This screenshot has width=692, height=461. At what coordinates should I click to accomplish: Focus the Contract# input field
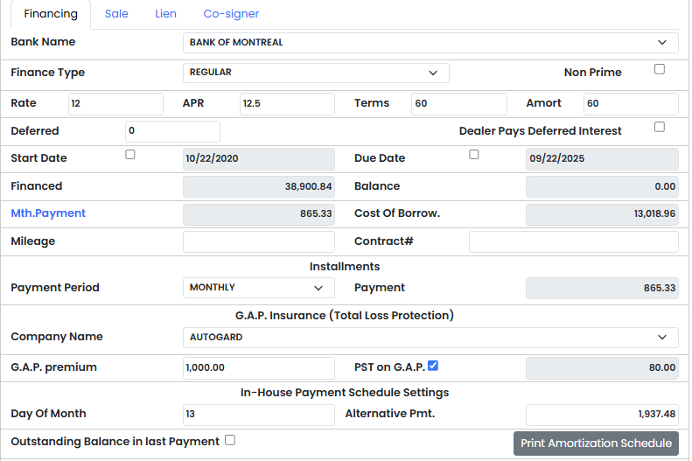574,241
